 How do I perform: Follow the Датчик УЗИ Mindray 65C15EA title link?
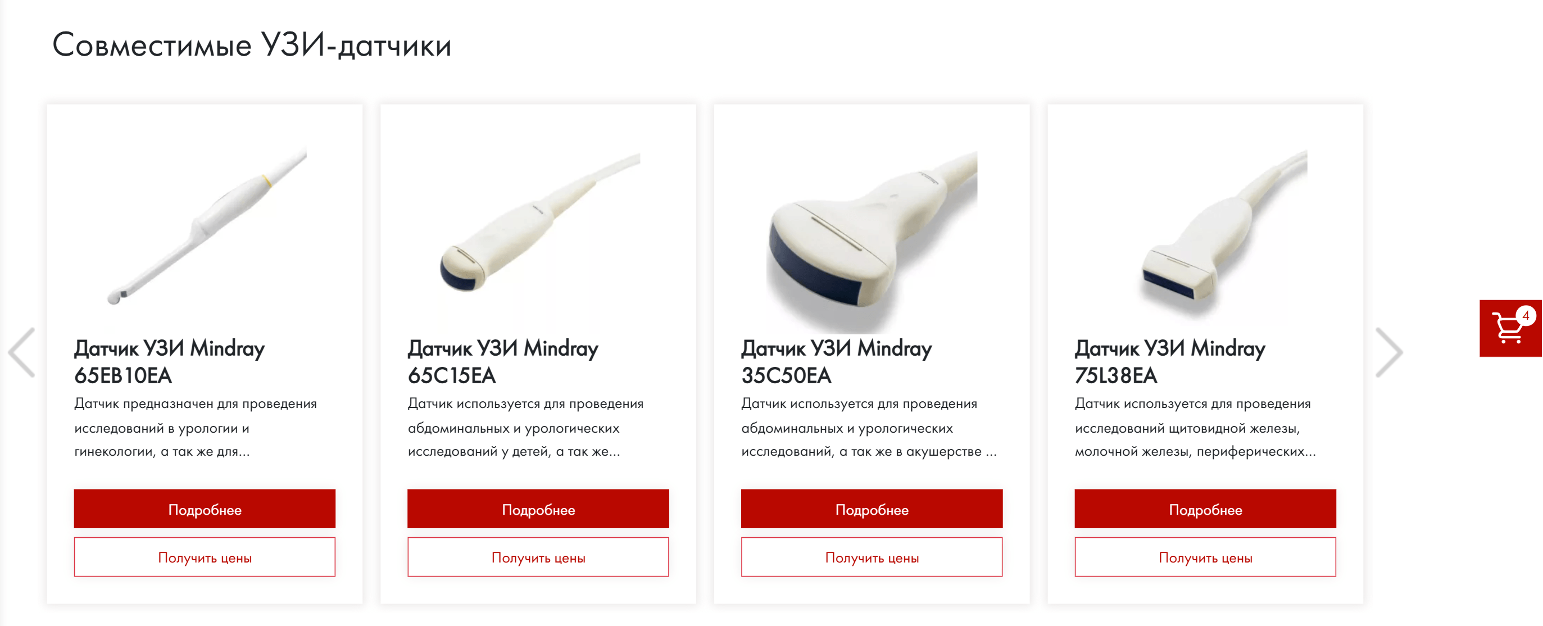(502, 361)
